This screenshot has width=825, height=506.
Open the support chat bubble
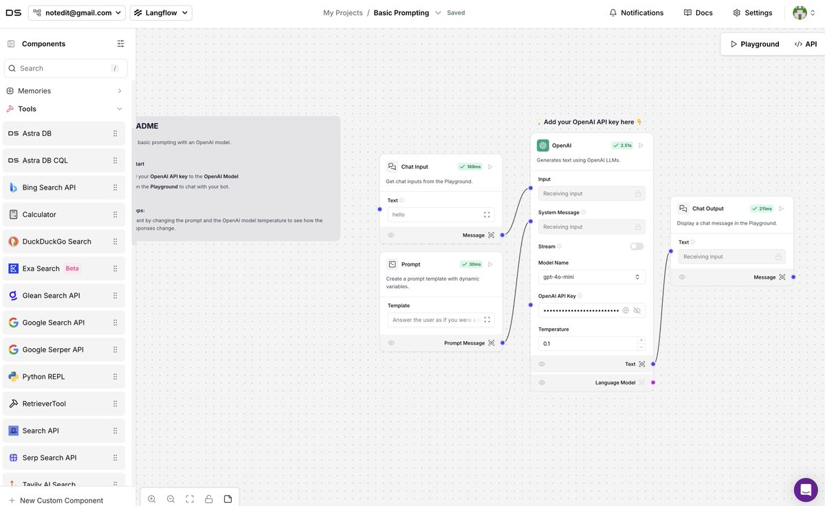coord(806,490)
